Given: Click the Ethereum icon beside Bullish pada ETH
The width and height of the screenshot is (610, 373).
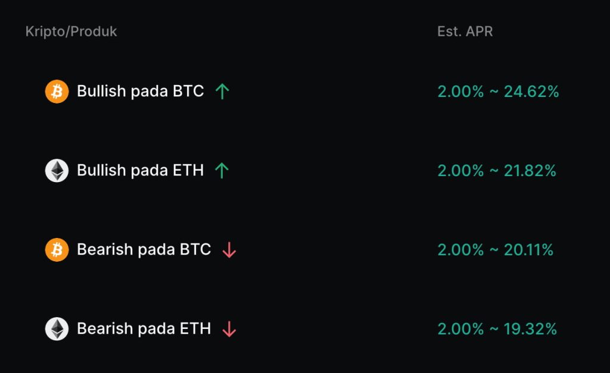Looking at the screenshot, I should (x=57, y=171).
